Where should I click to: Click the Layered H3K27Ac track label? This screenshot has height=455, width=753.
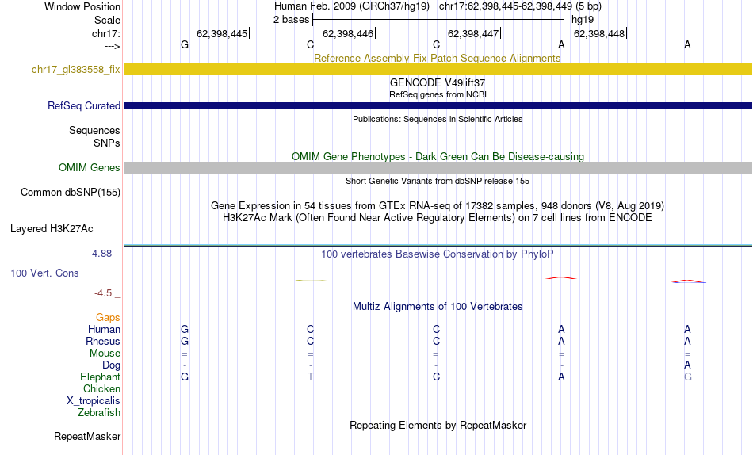point(52,229)
